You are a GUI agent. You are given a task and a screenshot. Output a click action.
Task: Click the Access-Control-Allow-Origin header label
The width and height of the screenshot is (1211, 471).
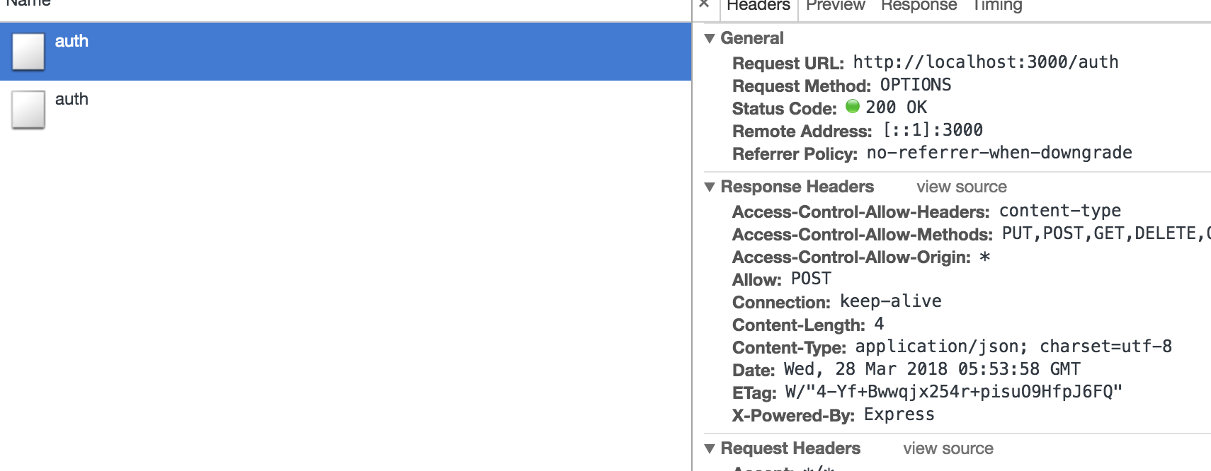coord(851,257)
